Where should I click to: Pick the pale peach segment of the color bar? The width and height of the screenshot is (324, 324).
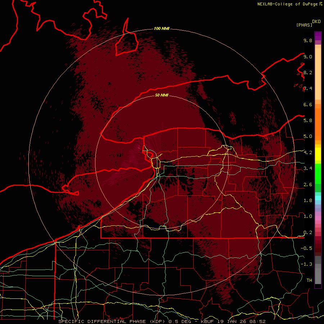[x=318, y=74]
